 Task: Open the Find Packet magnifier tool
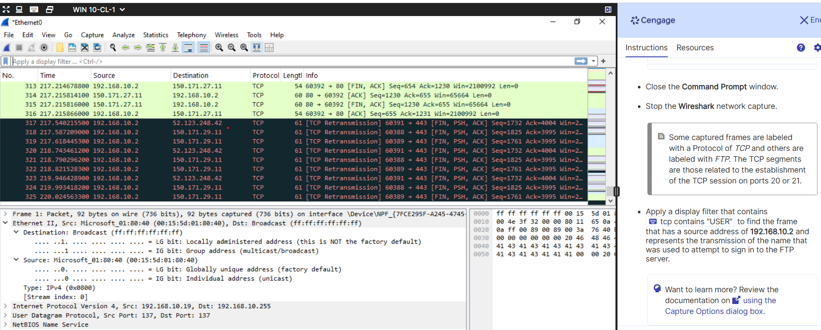[x=113, y=48]
